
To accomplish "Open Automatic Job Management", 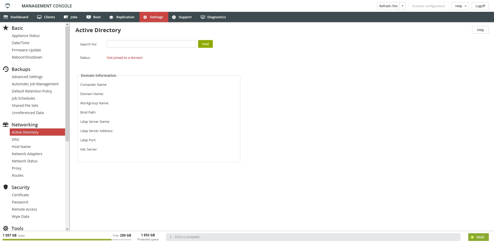I will pyautogui.click(x=35, y=84).
